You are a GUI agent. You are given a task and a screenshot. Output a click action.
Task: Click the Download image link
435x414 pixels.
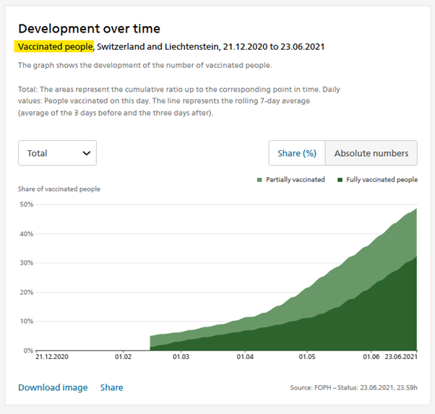click(53, 387)
